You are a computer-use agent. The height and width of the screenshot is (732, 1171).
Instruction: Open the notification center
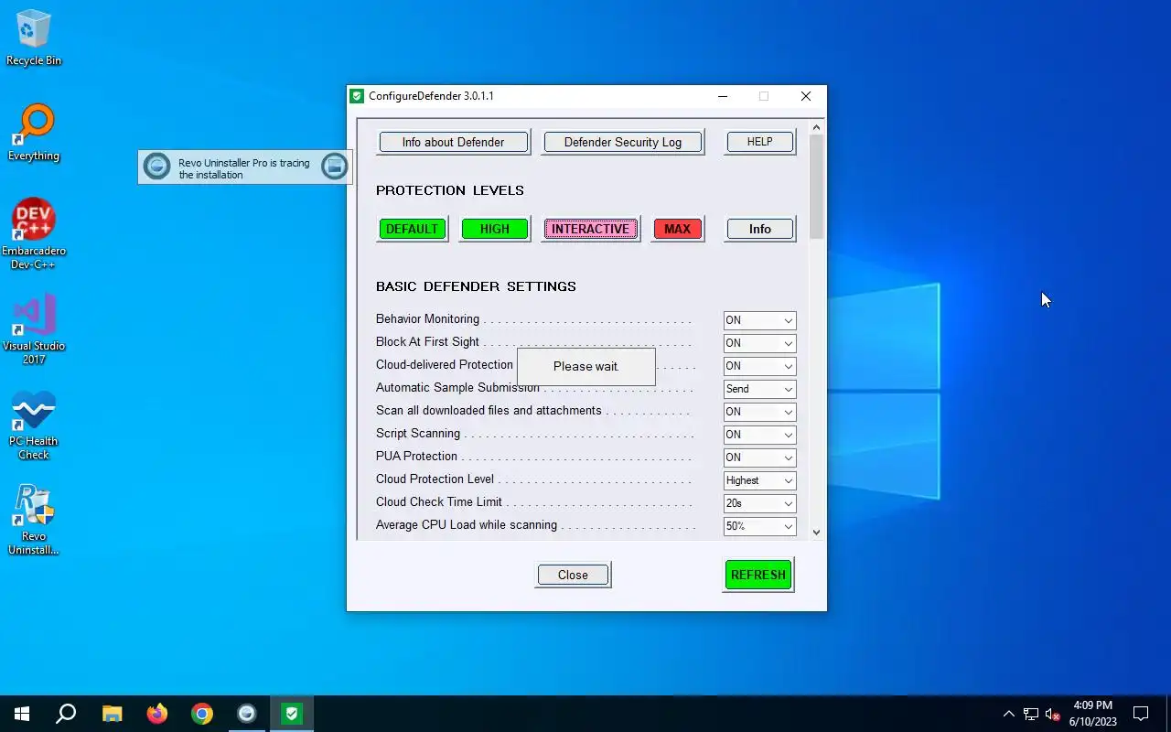(1141, 714)
